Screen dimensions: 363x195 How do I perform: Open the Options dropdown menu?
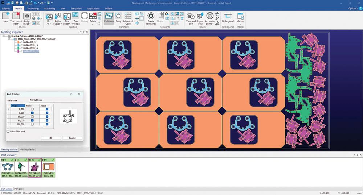[353, 8]
